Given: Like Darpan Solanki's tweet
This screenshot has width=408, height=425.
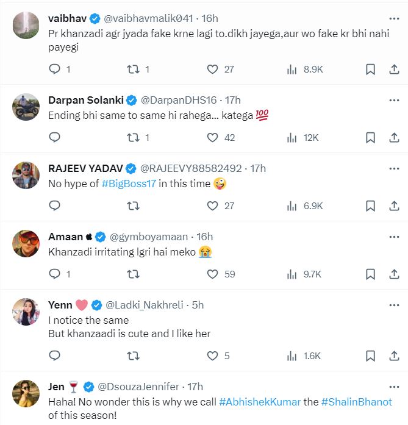Looking at the screenshot, I should tap(212, 138).
